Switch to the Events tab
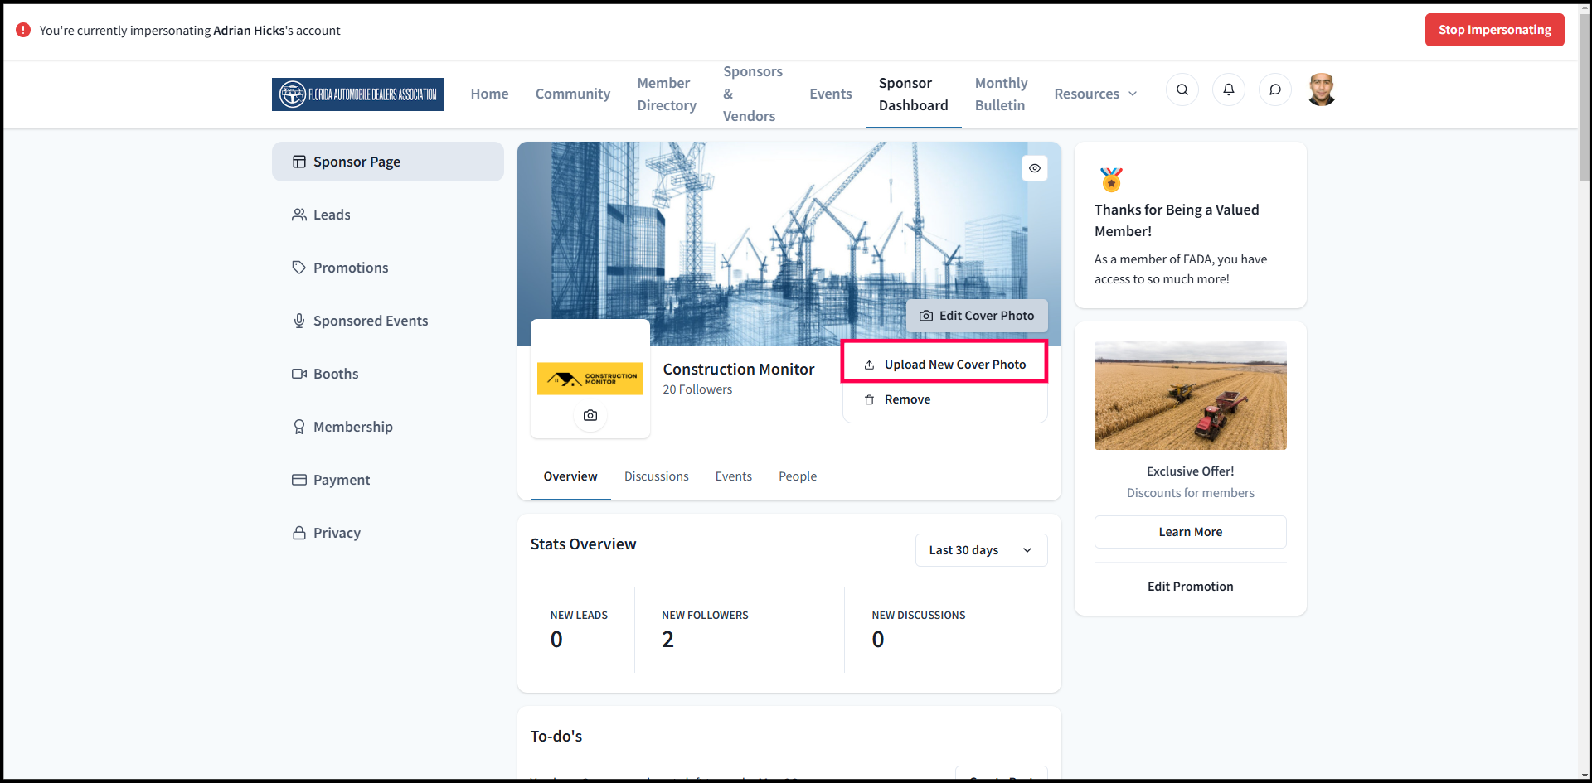Screen dimensions: 1592x783 point(734,476)
